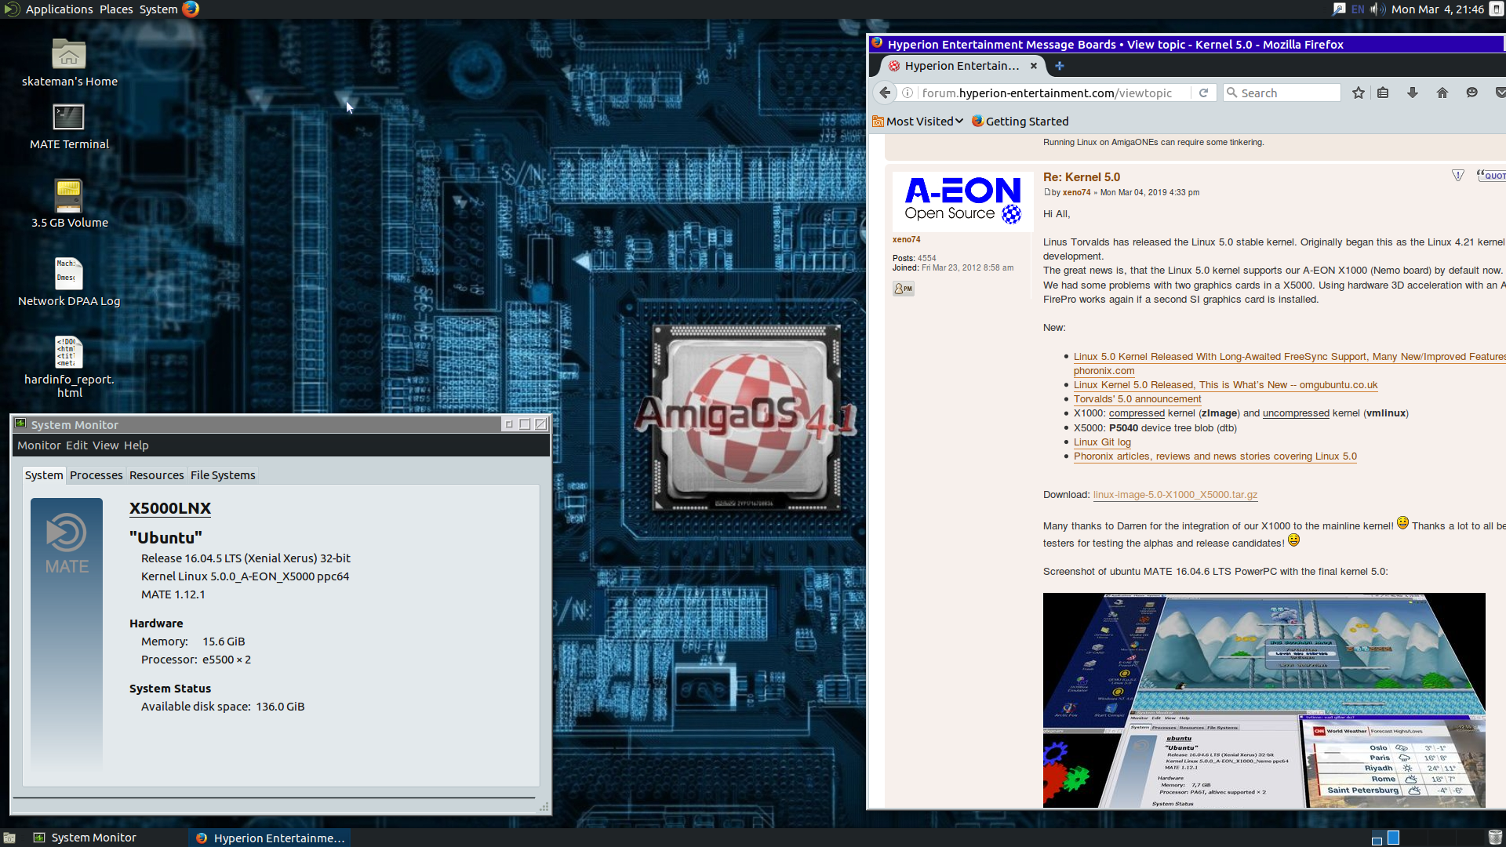Click the X5000LNX hostname text
1506x847 pixels.
[x=170, y=508]
